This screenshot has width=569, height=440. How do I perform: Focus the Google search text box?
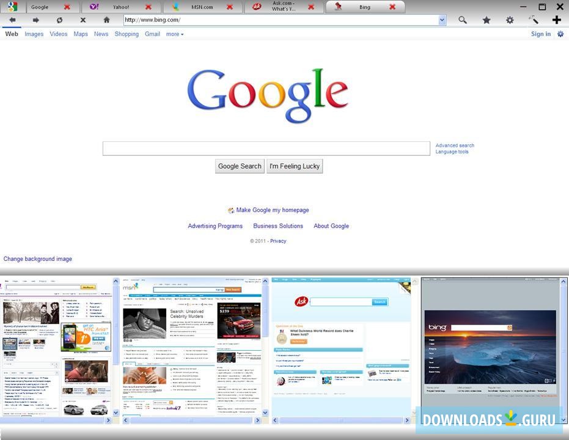click(x=266, y=148)
